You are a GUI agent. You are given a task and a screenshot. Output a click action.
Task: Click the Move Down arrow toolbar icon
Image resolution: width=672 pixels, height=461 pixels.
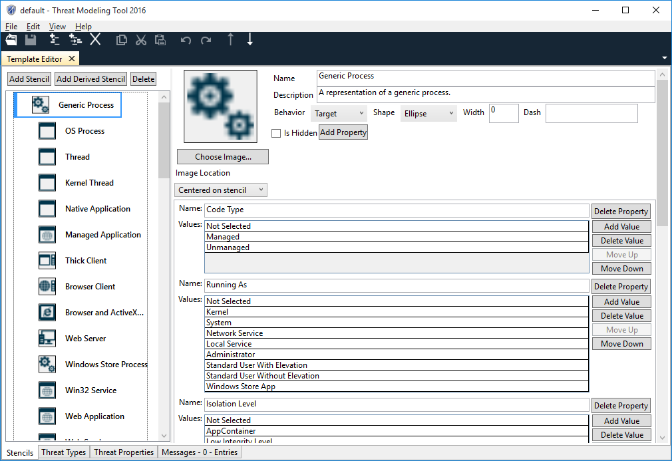[x=250, y=39]
